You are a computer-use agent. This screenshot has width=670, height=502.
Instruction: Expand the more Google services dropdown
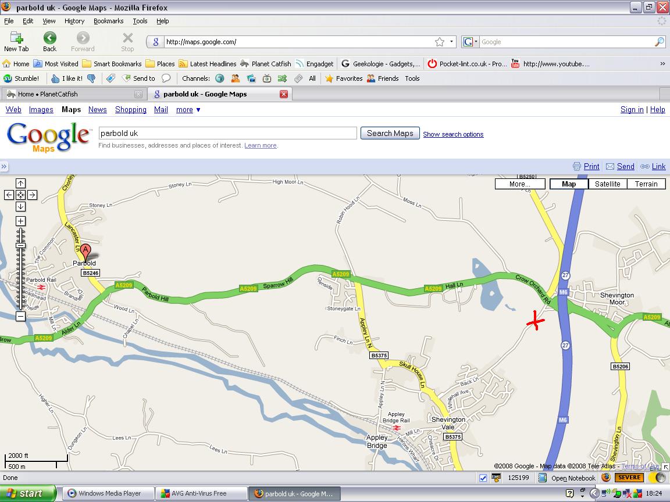click(188, 110)
